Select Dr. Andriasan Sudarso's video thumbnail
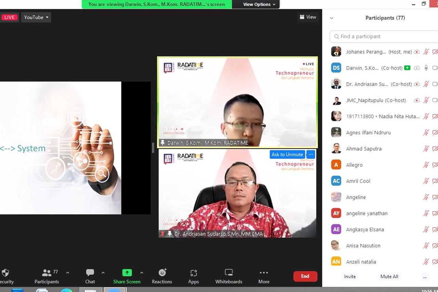Image resolution: width=438 pixels, height=292 pixels. (237, 193)
